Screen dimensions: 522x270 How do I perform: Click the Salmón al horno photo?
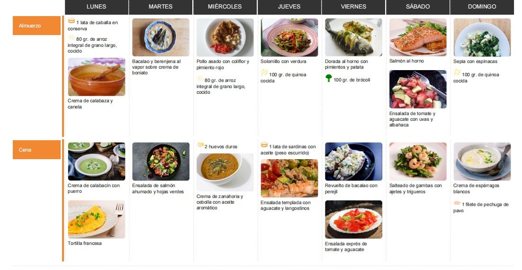tap(418, 37)
